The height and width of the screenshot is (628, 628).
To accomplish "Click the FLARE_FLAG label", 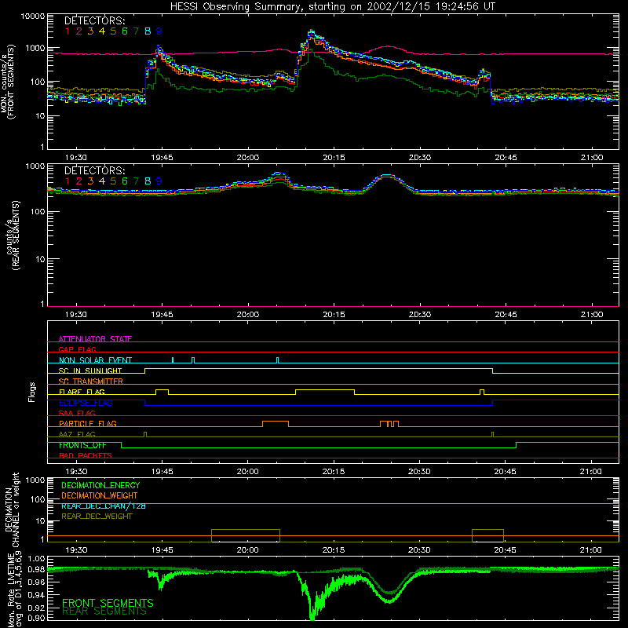I will (82, 392).
